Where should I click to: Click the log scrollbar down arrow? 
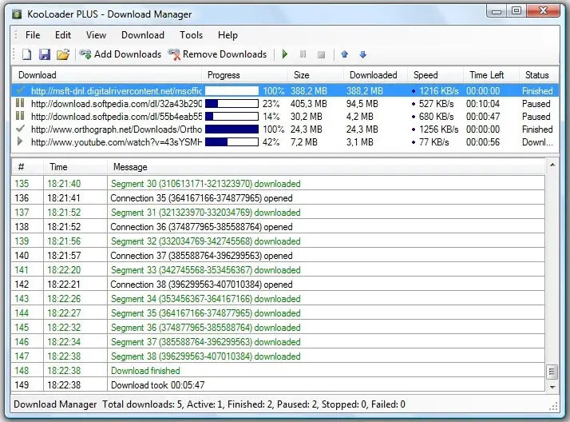click(x=552, y=387)
